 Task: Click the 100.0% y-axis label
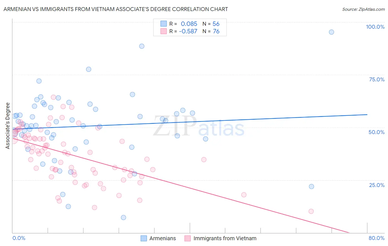click(375, 27)
